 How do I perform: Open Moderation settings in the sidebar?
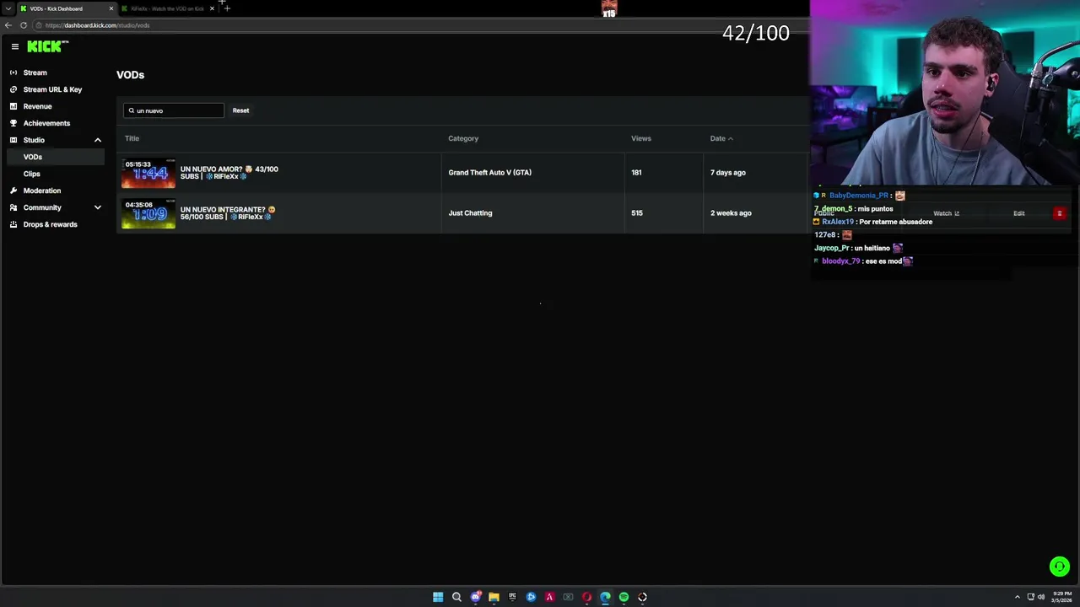click(42, 191)
